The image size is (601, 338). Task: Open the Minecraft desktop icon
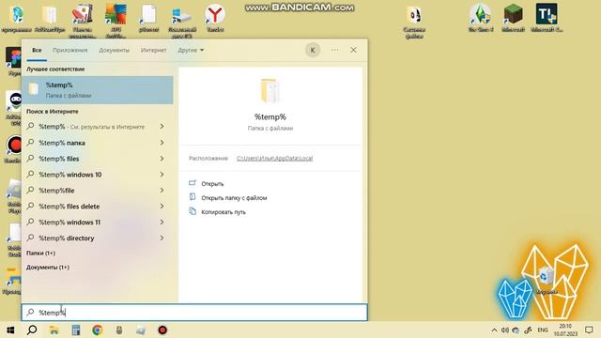coord(513,19)
